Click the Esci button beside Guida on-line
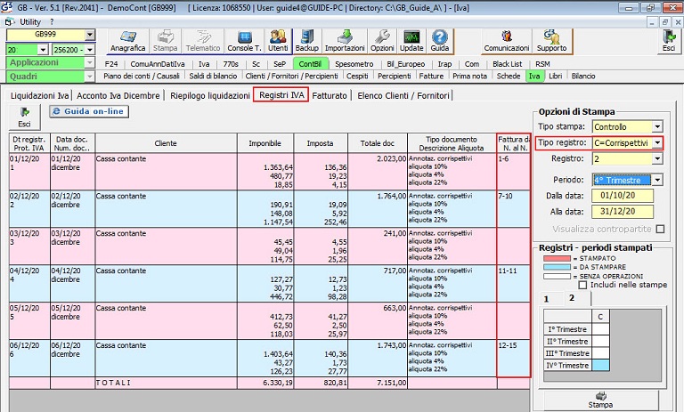The image size is (684, 412). click(x=24, y=117)
